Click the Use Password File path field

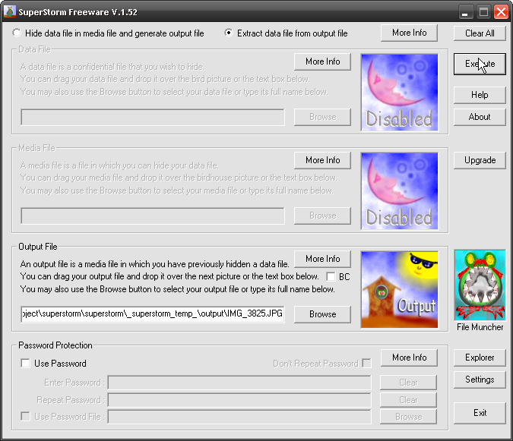[x=239, y=417]
